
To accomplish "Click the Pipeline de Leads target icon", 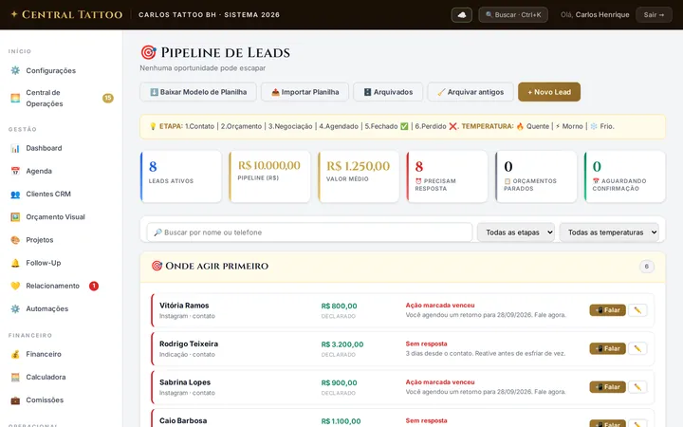I will tap(149, 52).
